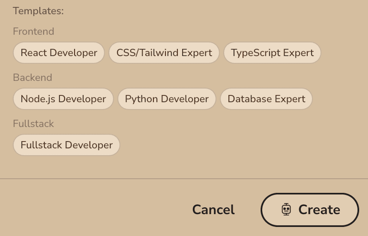Viewport: 368px width, 236px height.
Task: Click the word React in the first chip
Action: point(34,53)
